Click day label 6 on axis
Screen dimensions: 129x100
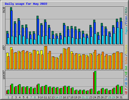click(x=27, y=97)
